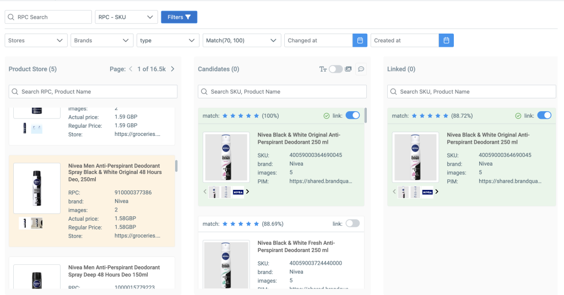The width and height of the screenshot is (564, 295).
Task: Click the star rating of 88.72% Linked match
Action: [x=430, y=116]
